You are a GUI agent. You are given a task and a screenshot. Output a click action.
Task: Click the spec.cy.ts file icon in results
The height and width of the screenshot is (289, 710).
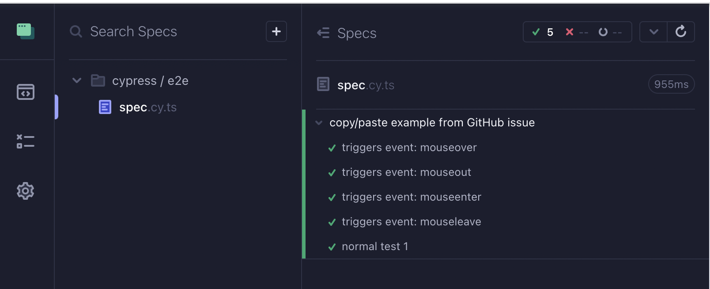coord(323,84)
